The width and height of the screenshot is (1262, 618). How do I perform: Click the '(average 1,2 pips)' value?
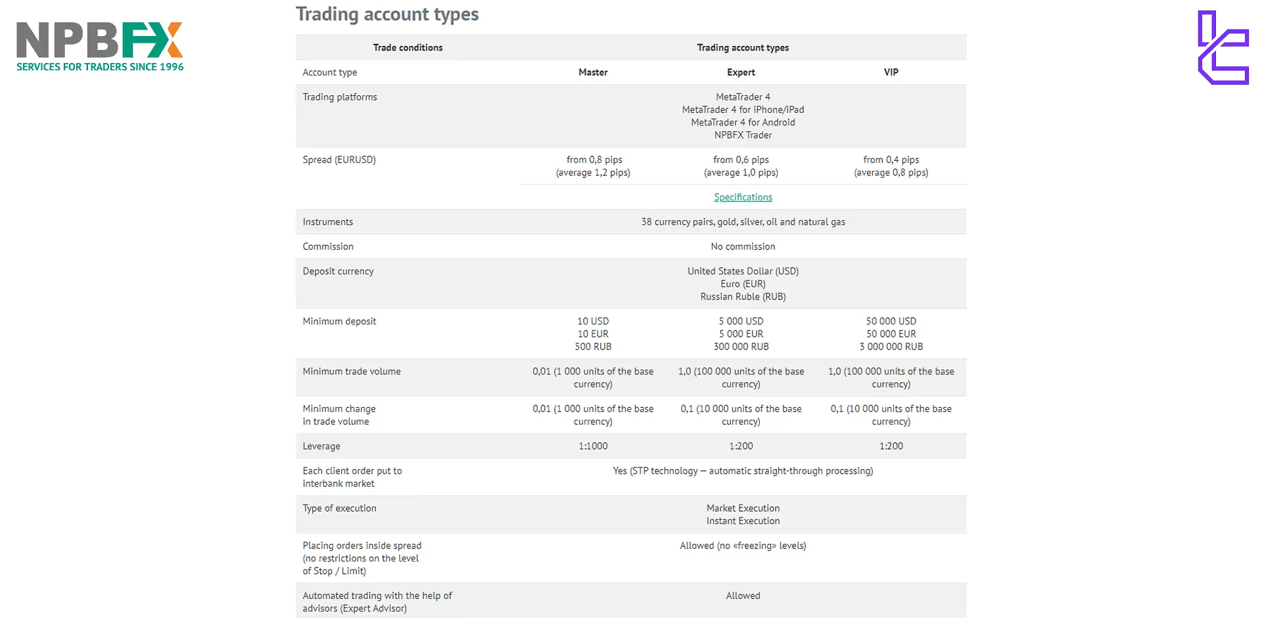pyautogui.click(x=593, y=172)
